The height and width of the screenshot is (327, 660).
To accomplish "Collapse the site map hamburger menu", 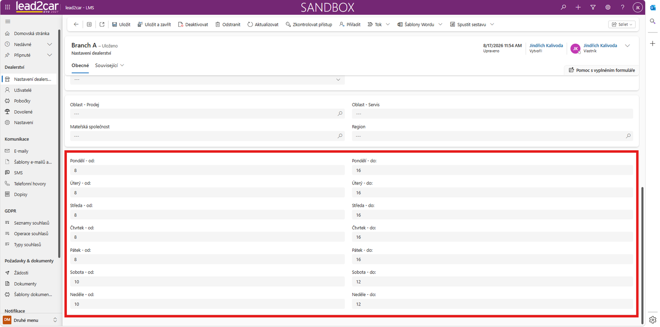I will 8,21.
